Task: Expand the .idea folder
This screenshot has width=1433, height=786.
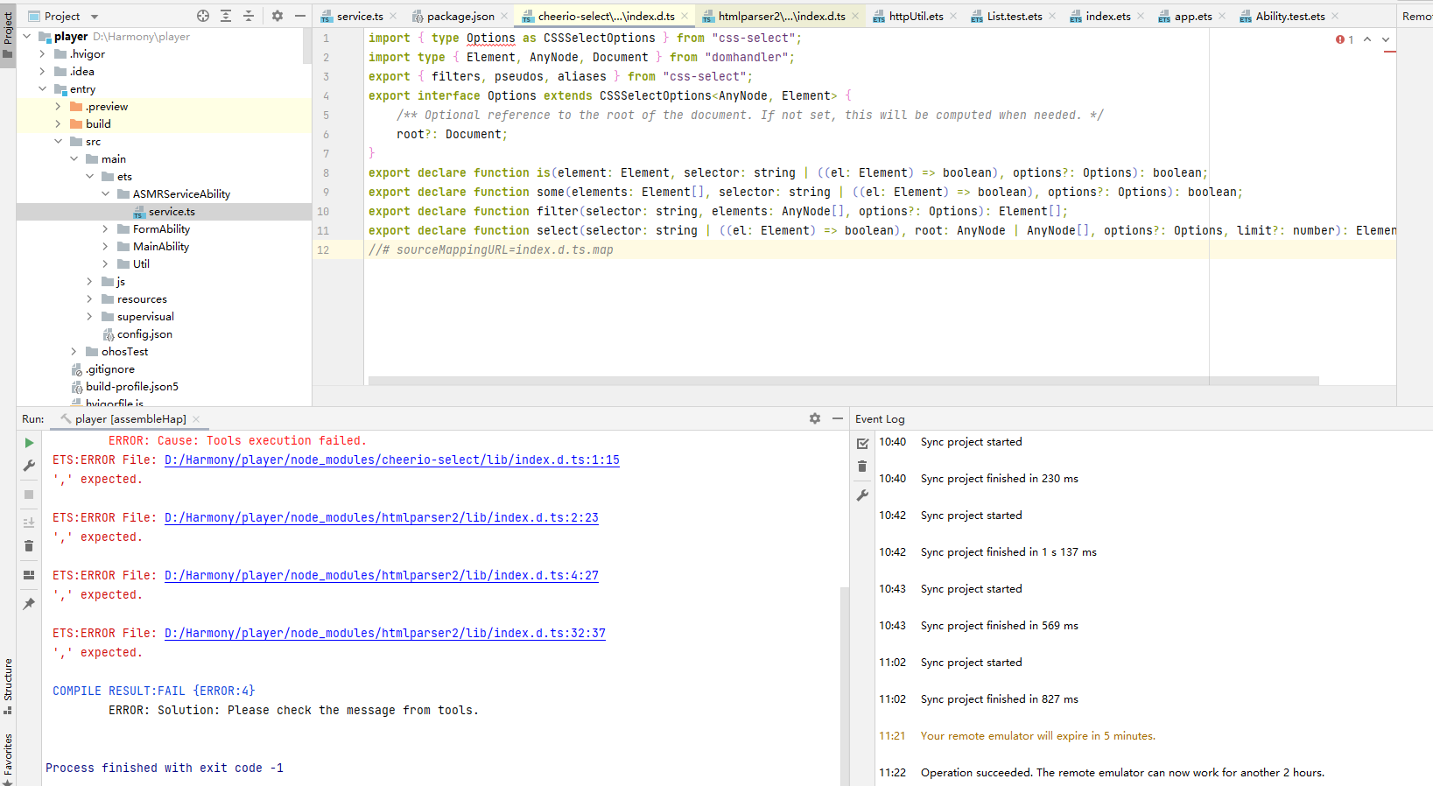Action: click(x=43, y=72)
